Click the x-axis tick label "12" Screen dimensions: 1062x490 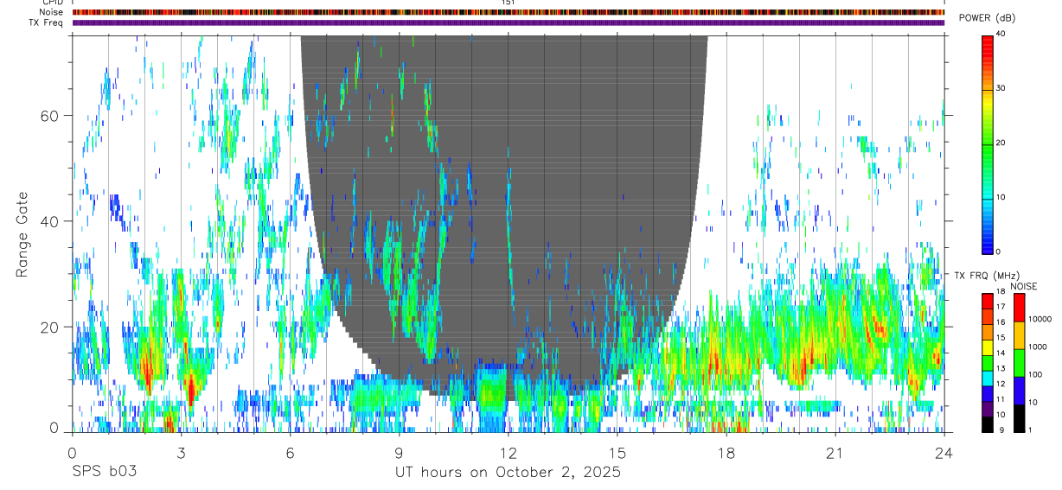(x=509, y=453)
